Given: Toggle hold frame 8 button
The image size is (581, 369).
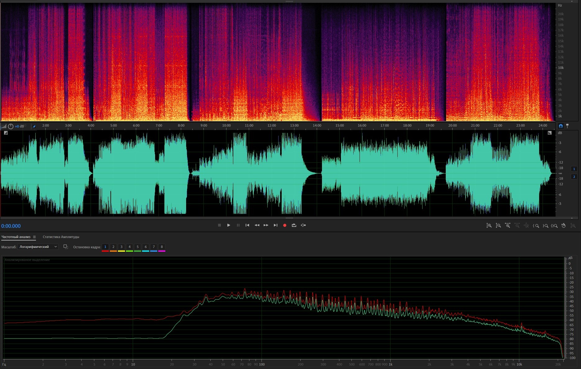Looking at the screenshot, I should click(162, 247).
